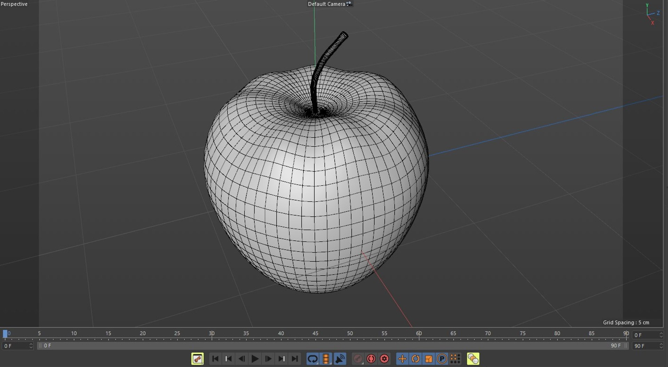The height and width of the screenshot is (367, 668).
Task: Click the Perspective view label
Action: [14, 4]
